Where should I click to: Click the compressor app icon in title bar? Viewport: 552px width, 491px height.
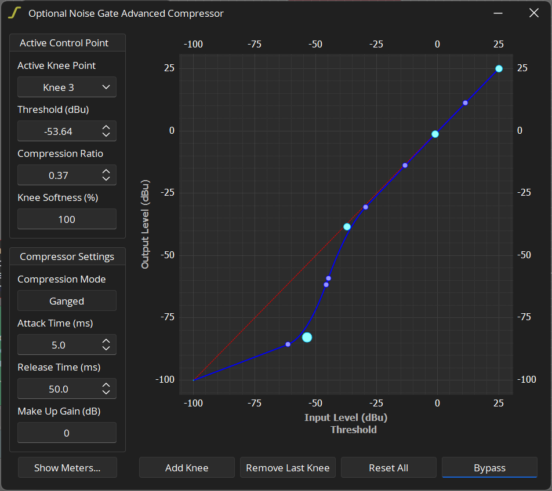(x=14, y=13)
